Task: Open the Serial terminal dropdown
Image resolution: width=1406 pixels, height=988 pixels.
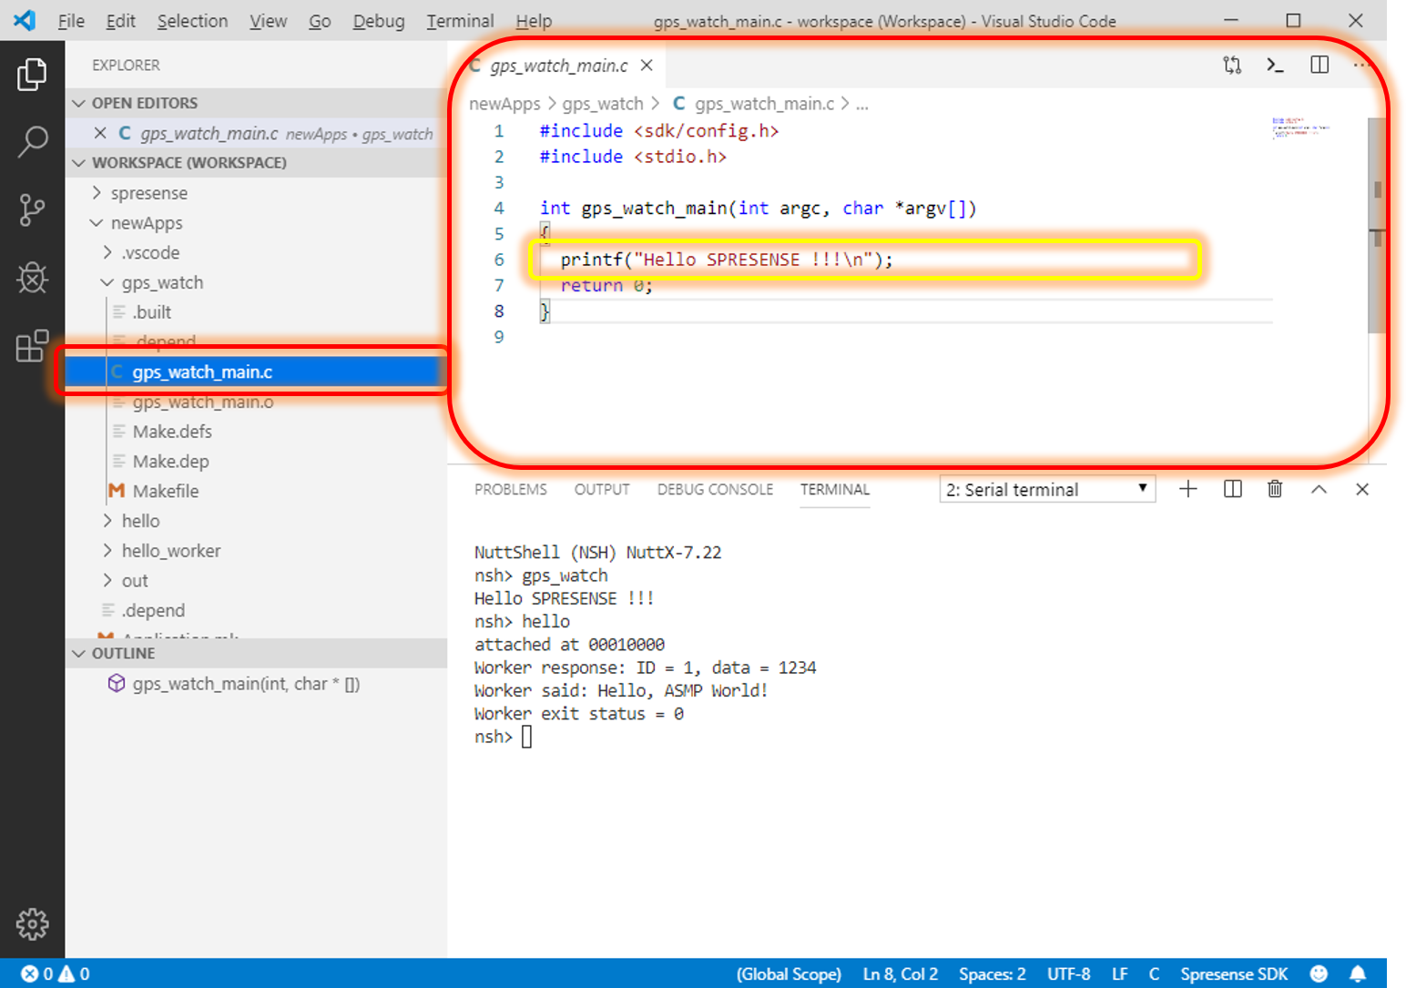Action: (x=1046, y=489)
